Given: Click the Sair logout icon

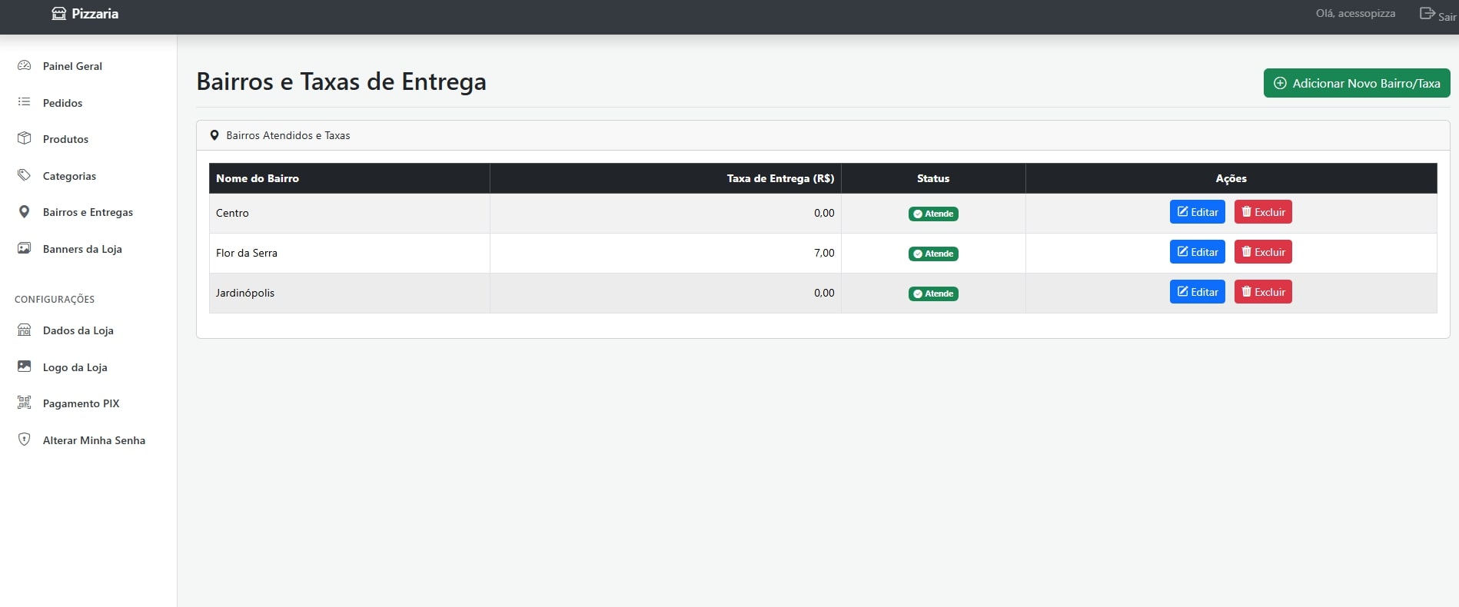Looking at the screenshot, I should [1427, 14].
